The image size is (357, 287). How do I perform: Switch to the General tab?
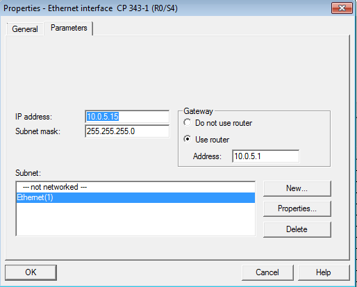pyautogui.click(x=25, y=29)
